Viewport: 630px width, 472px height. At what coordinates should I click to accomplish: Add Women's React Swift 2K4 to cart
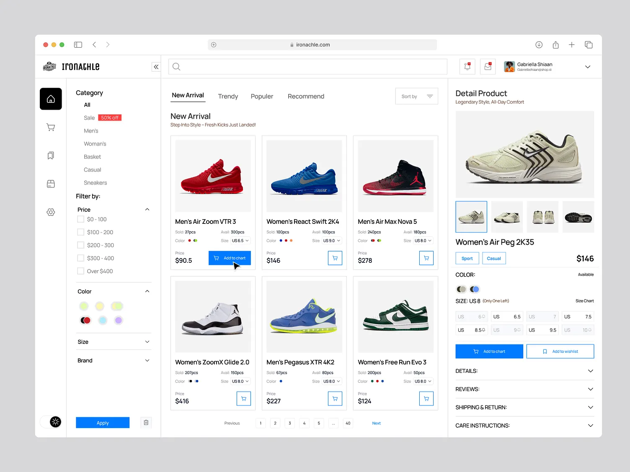335,258
